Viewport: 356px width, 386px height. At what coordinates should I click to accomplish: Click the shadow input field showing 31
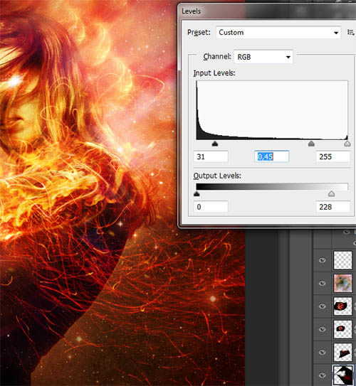point(211,156)
